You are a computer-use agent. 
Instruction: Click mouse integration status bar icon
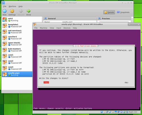coord(124,112)
